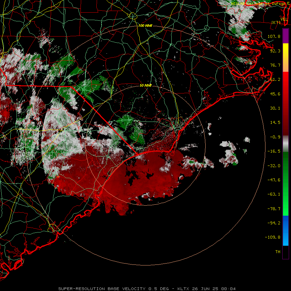Click the -16.5 value on velocity scale
This screenshot has width=291, height=291.
(274, 151)
